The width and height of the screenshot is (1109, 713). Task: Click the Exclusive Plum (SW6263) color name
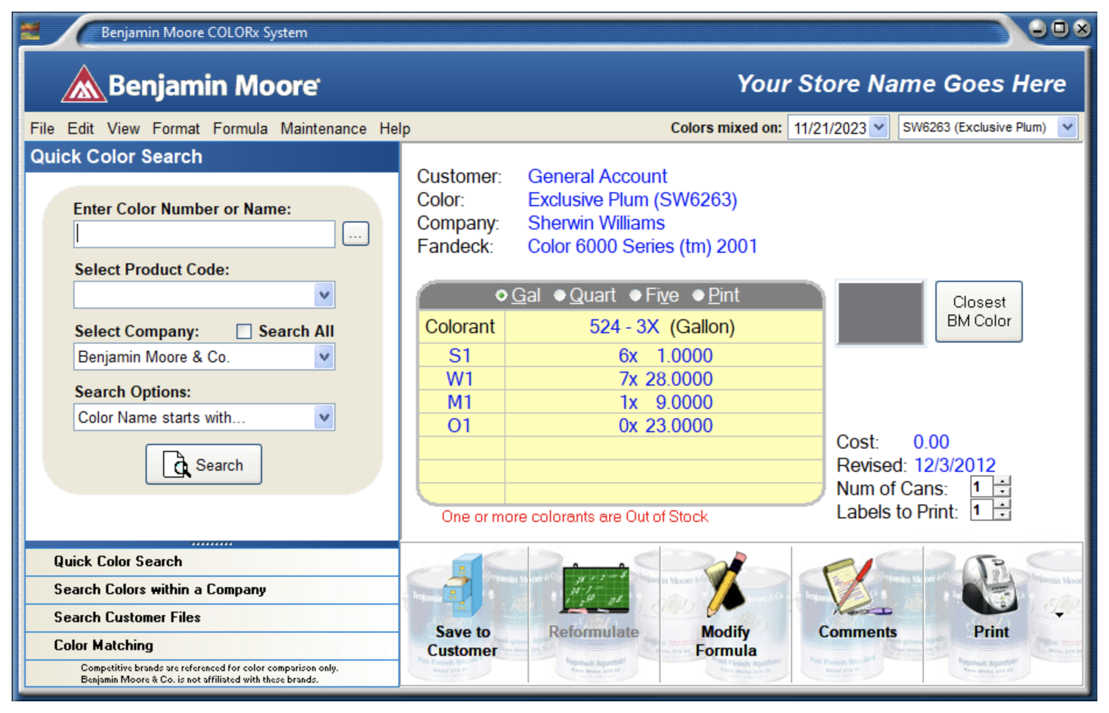pos(633,200)
